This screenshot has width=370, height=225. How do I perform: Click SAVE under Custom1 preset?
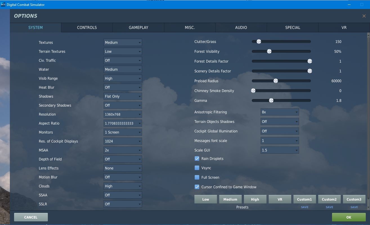[305, 207]
